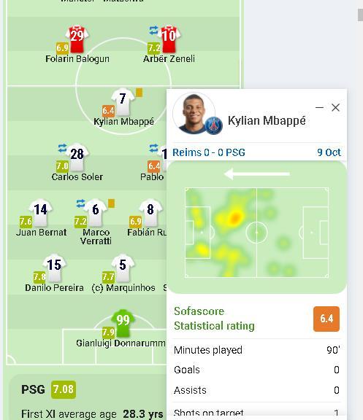Select Fabián Ruiz's number 8 jersey
This screenshot has width=363, height=420.
tap(150, 212)
